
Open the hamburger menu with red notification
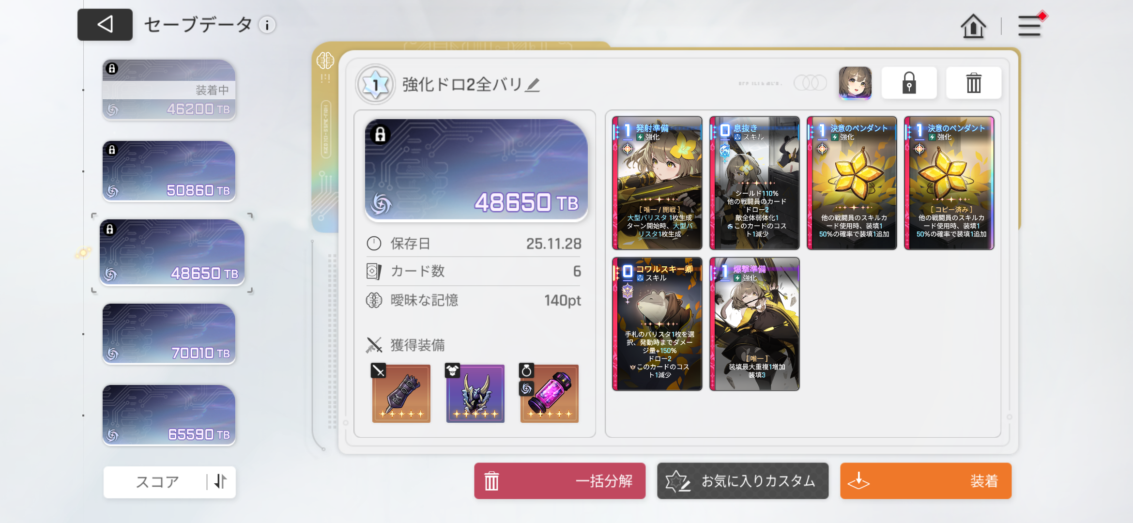[1030, 25]
